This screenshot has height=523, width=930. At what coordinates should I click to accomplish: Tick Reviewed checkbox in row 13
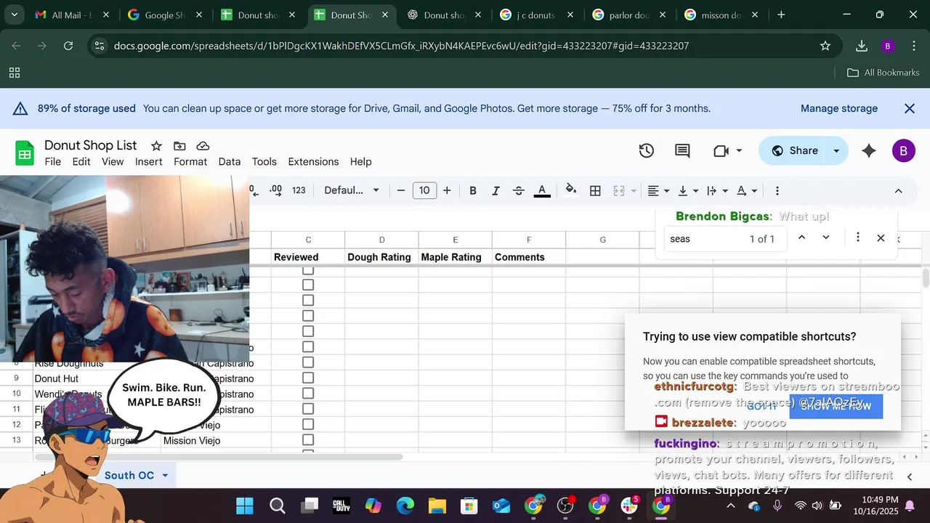pos(308,440)
